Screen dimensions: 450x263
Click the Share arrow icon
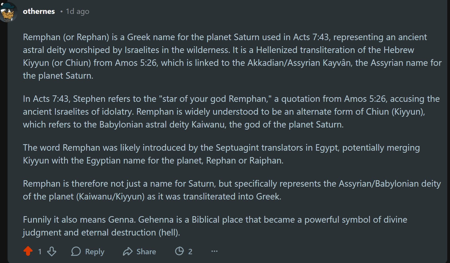(128, 251)
